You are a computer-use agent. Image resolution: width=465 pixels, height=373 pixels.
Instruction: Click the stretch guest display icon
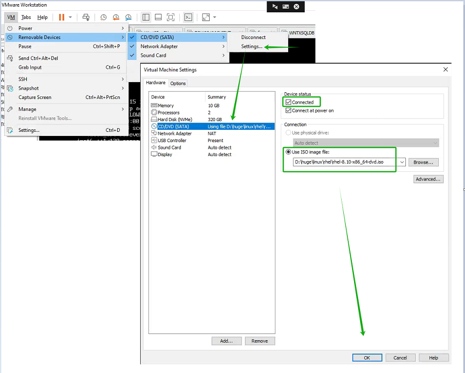pos(206,17)
